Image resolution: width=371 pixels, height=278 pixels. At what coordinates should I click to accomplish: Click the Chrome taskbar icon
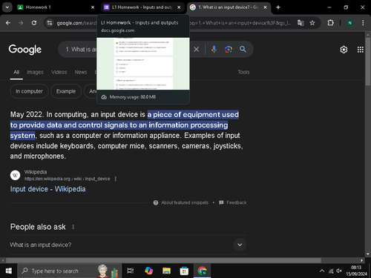(202, 271)
